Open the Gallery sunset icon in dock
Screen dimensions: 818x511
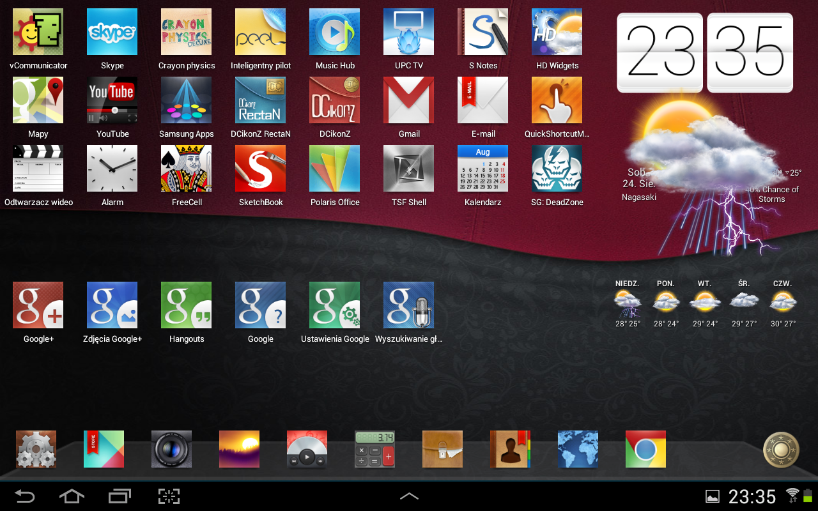pos(239,449)
